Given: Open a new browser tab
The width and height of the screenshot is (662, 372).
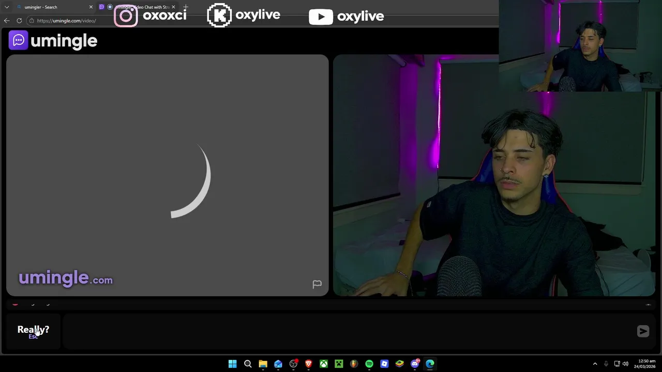Looking at the screenshot, I should pos(186,7).
